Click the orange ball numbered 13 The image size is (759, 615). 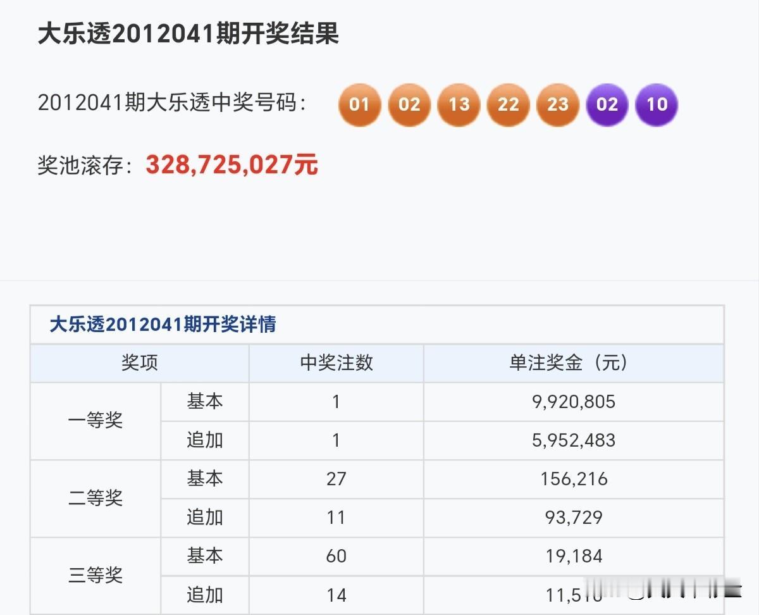coord(459,105)
